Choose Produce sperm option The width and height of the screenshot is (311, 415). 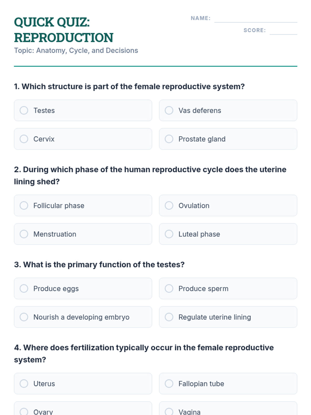tap(228, 288)
